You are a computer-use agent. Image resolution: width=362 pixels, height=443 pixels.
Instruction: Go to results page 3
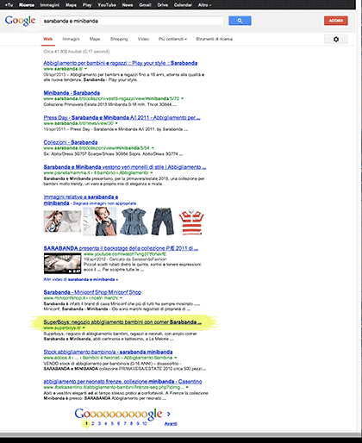pyautogui.click(x=99, y=423)
